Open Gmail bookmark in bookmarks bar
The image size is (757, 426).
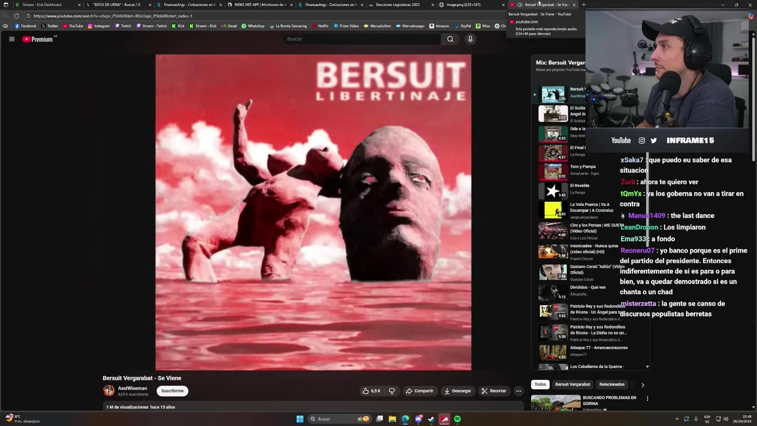click(x=229, y=26)
